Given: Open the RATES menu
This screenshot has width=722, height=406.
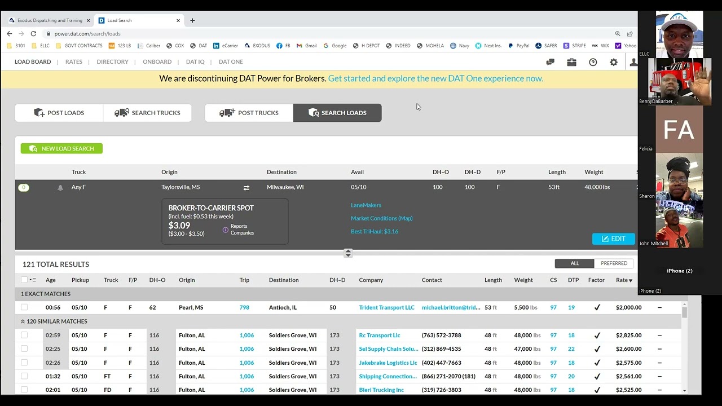Looking at the screenshot, I should [x=74, y=62].
